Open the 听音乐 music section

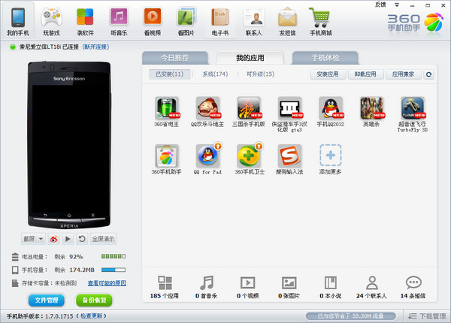click(119, 22)
